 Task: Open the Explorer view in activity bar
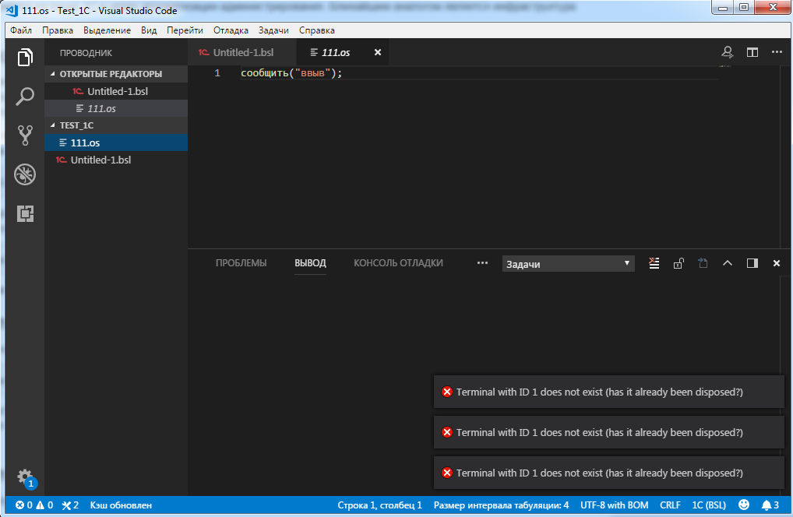click(25, 57)
